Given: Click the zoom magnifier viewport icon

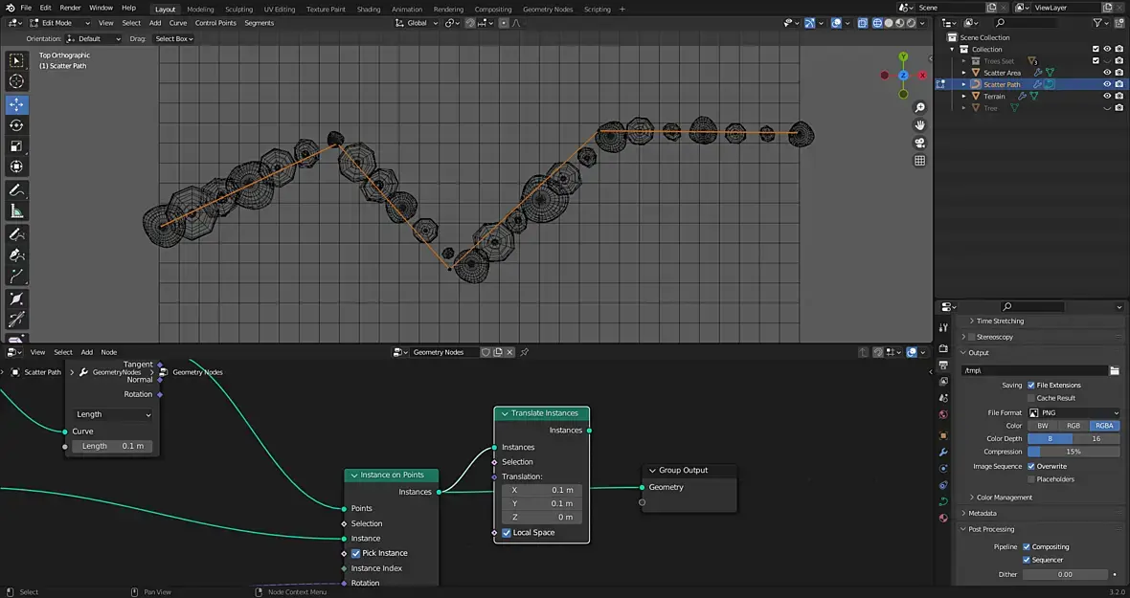Looking at the screenshot, I should click(x=919, y=108).
